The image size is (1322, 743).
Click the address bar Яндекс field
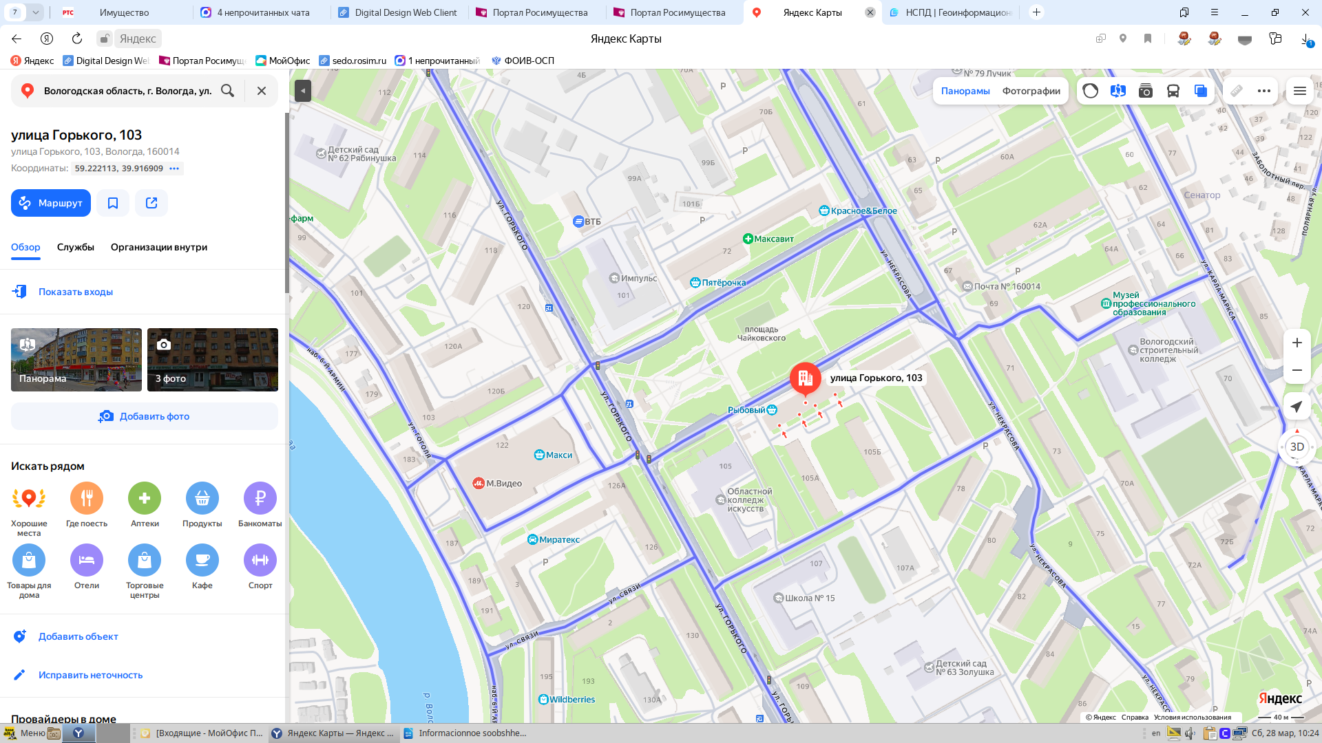pyautogui.click(x=138, y=39)
